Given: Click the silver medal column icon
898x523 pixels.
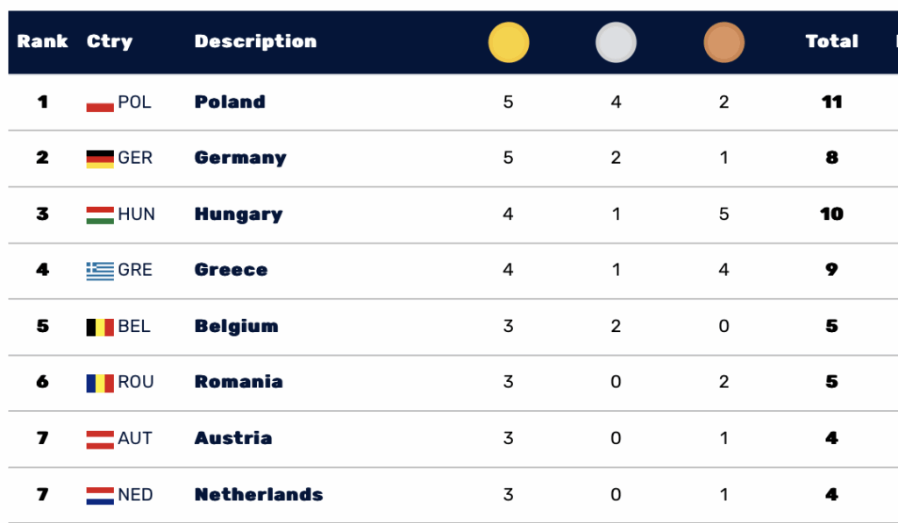Looking at the screenshot, I should click(x=616, y=42).
